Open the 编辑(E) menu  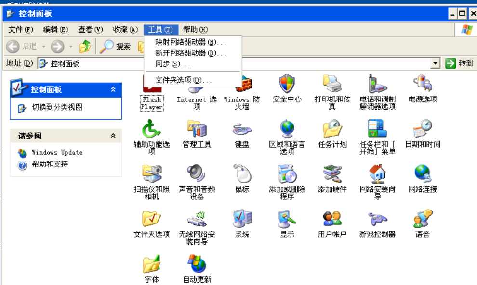point(55,30)
